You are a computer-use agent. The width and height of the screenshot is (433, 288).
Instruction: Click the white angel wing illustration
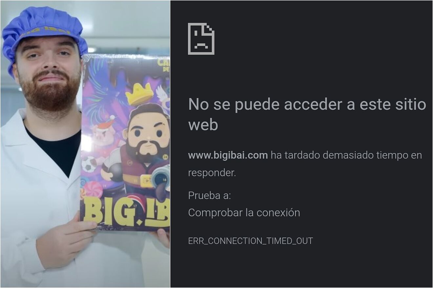point(163,94)
